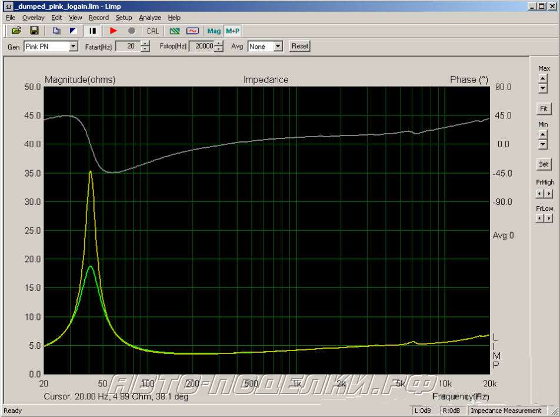Decrease Fstop with the down spinner
Viewport: 560px width, 417px height.
(x=219, y=49)
